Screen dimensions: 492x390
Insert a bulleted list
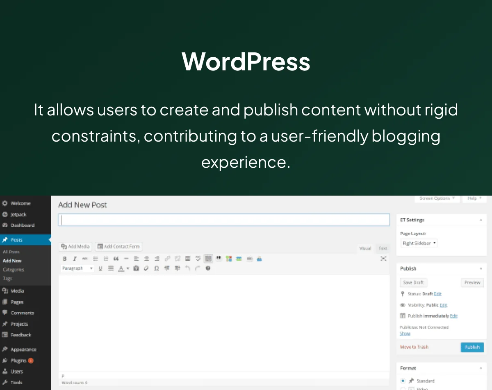coord(96,259)
